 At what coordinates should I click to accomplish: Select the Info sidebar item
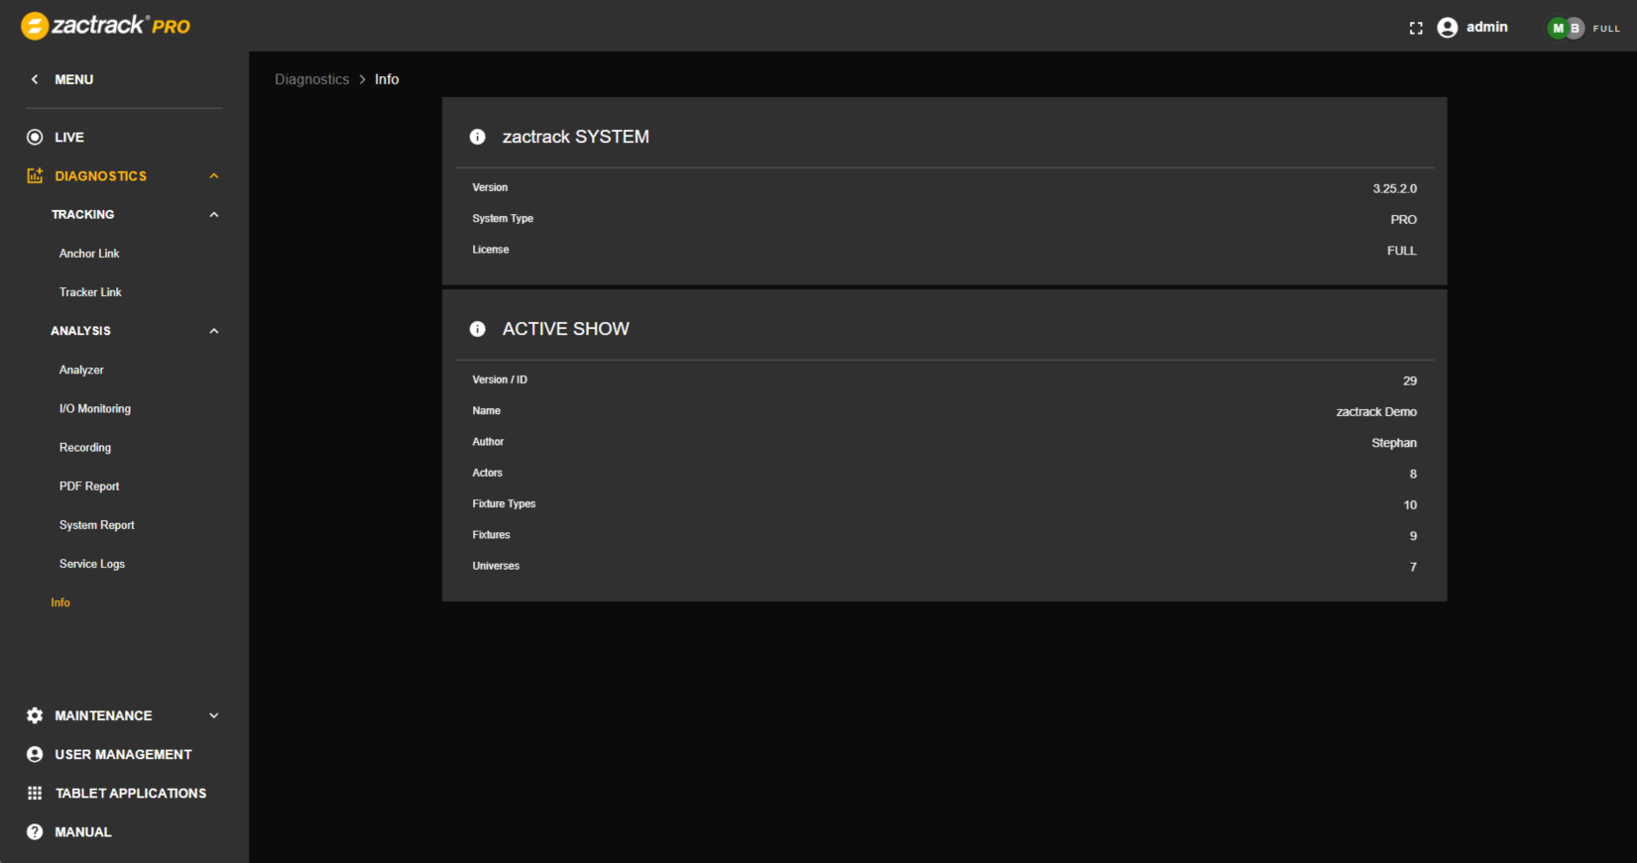pos(60,602)
